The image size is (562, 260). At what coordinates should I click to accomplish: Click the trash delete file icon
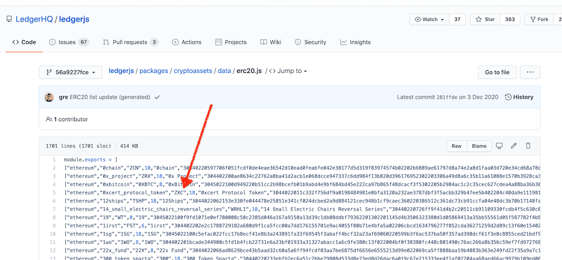click(528, 146)
